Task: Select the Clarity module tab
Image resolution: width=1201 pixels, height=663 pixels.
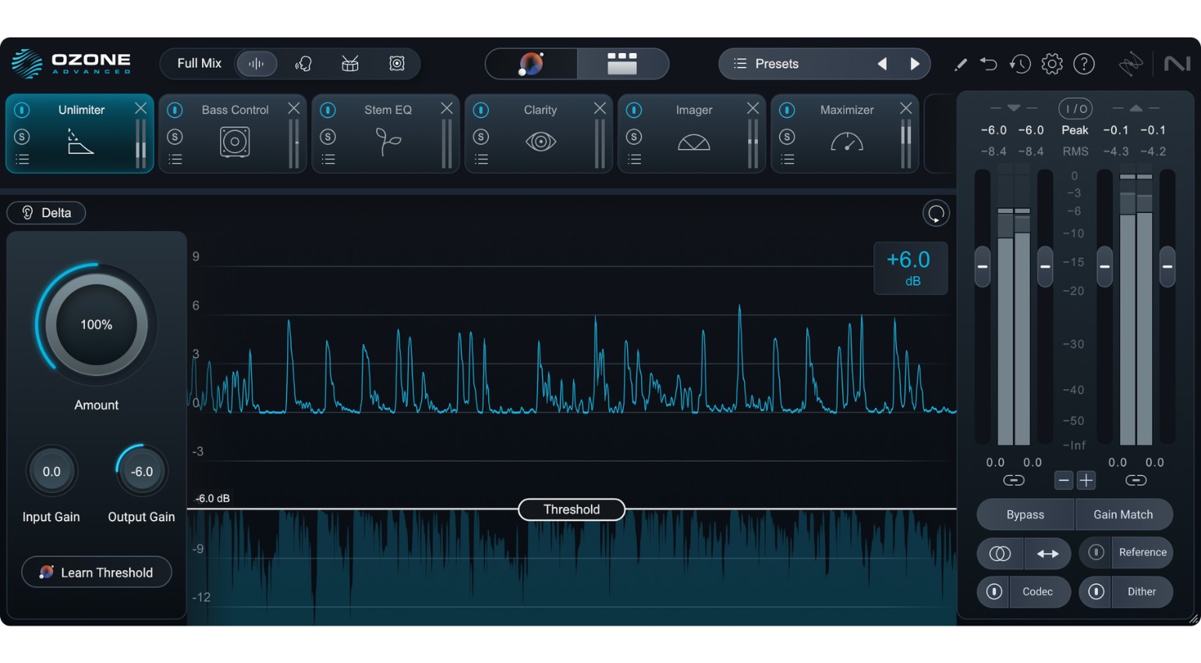Action: coord(540,110)
